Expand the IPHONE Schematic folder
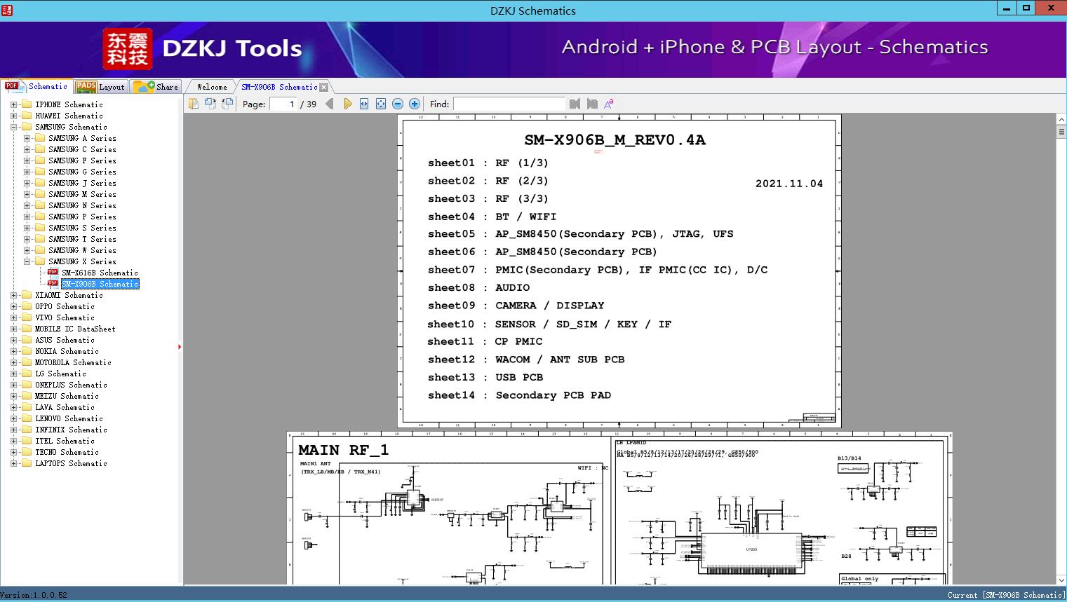Screen dimensions: 1067x602 [13, 104]
